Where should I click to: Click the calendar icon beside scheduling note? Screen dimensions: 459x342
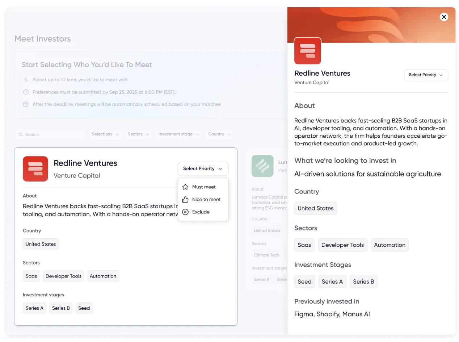click(x=26, y=104)
